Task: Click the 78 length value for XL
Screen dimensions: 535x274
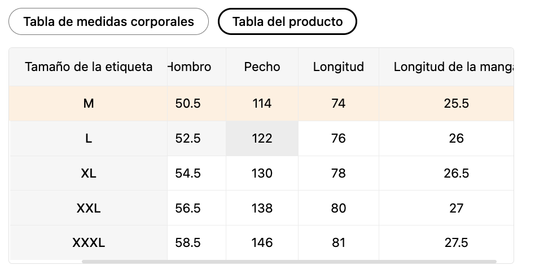Action: pyautogui.click(x=339, y=173)
